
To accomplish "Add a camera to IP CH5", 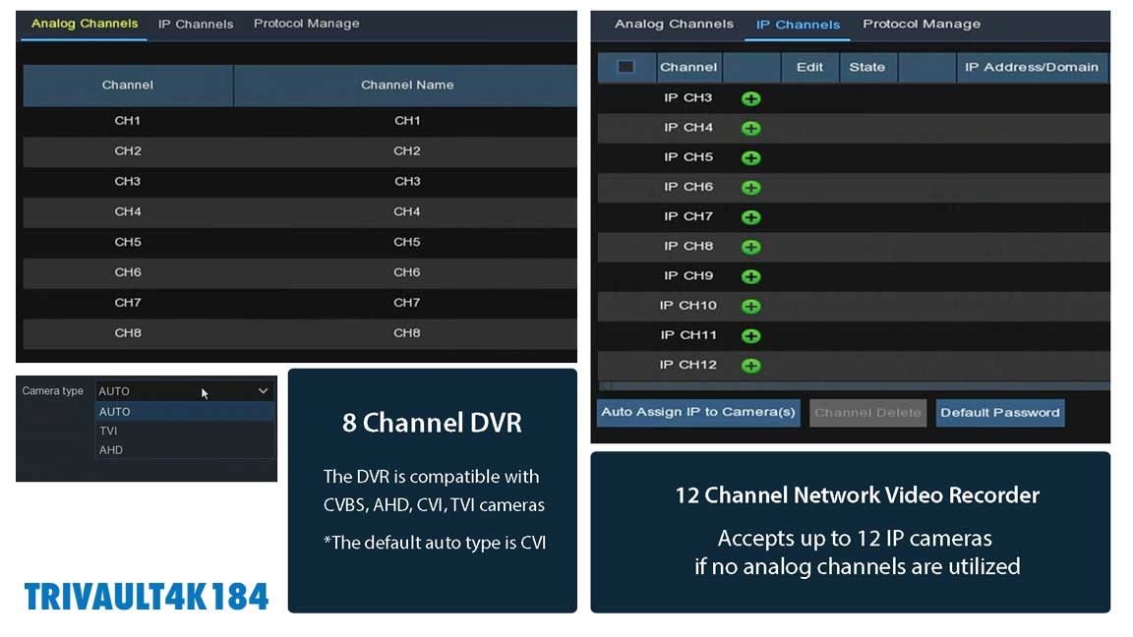I will coord(751,157).
